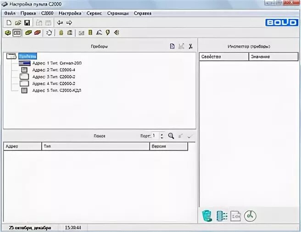Click the Тип column header in search table
The width and height of the screenshot is (301, 232).
pos(95,146)
